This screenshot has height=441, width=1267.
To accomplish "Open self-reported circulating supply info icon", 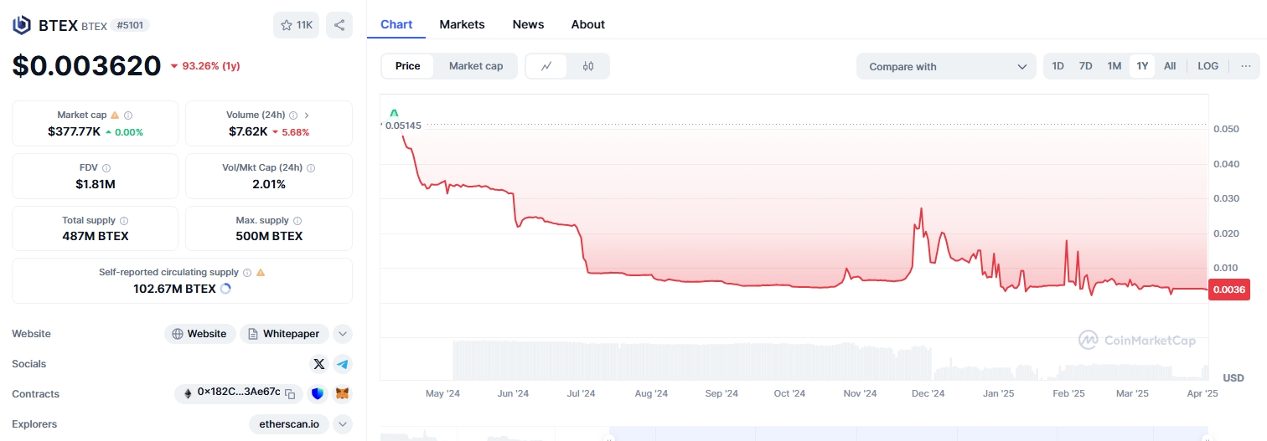I will pos(247,272).
